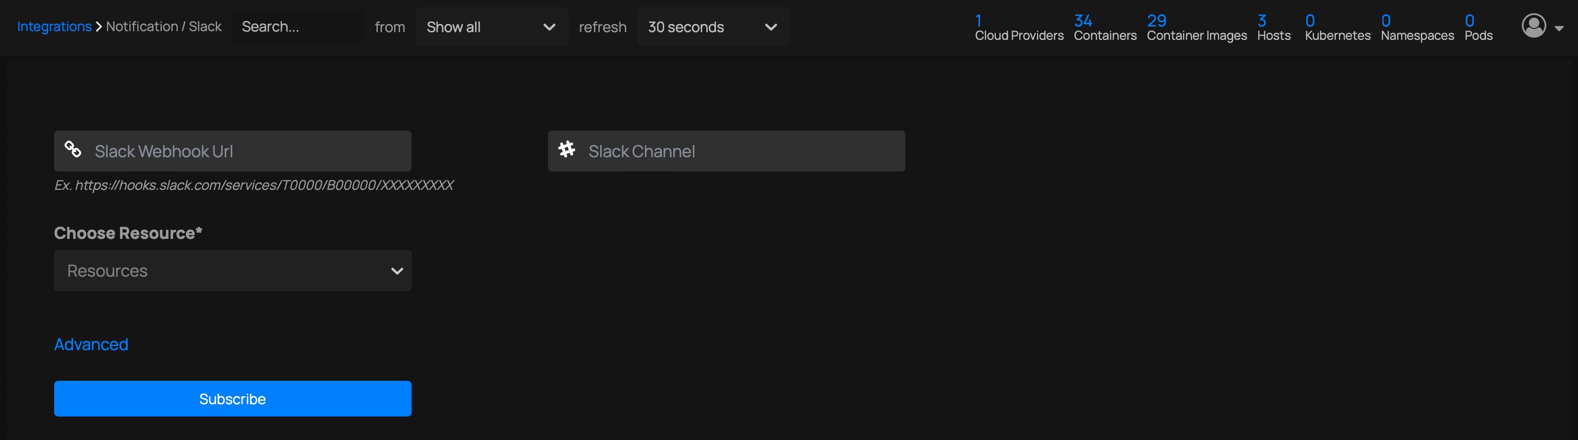Open the 34 Containers count
The image size is (1578, 440).
(x=1105, y=28)
